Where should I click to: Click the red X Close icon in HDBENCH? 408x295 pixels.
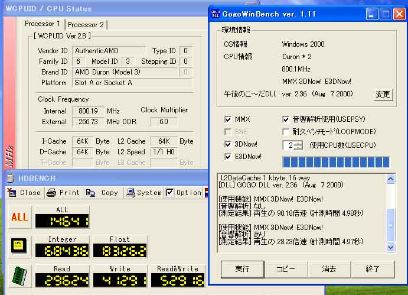(x=11, y=192)
